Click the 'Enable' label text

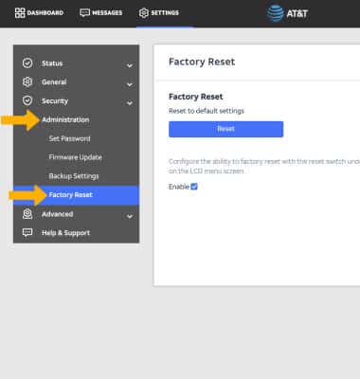coord(179,187)
